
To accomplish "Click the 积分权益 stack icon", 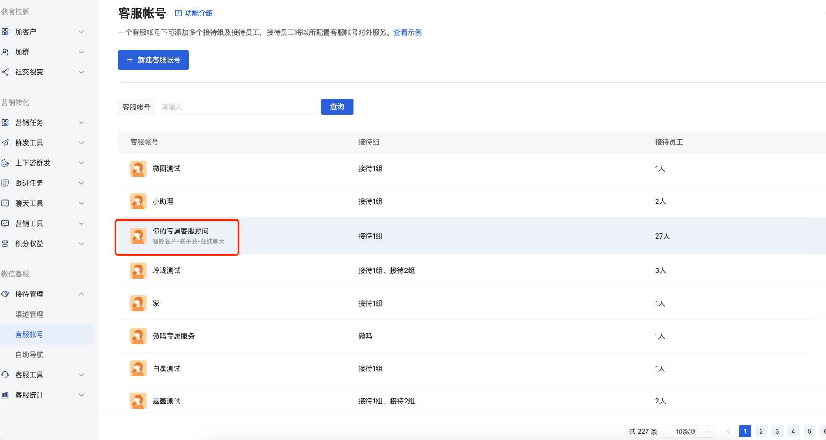I will coord(5,244).
